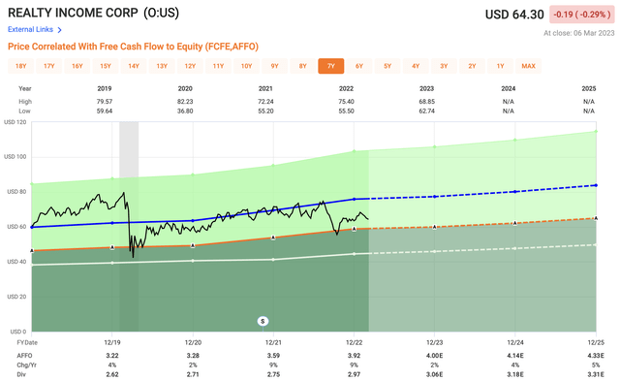Image resolution: width=620 pixels, height=381 pixels.
Task: Click the triangle marker at 12/23 estimate
Action: pyautogui.click(x=435, y=227)
